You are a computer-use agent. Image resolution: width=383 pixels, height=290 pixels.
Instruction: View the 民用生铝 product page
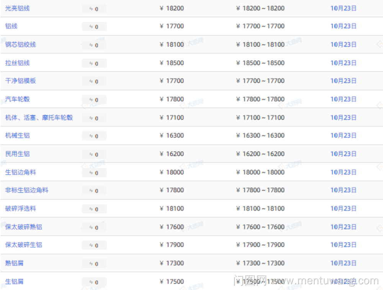tap(17, 154)
